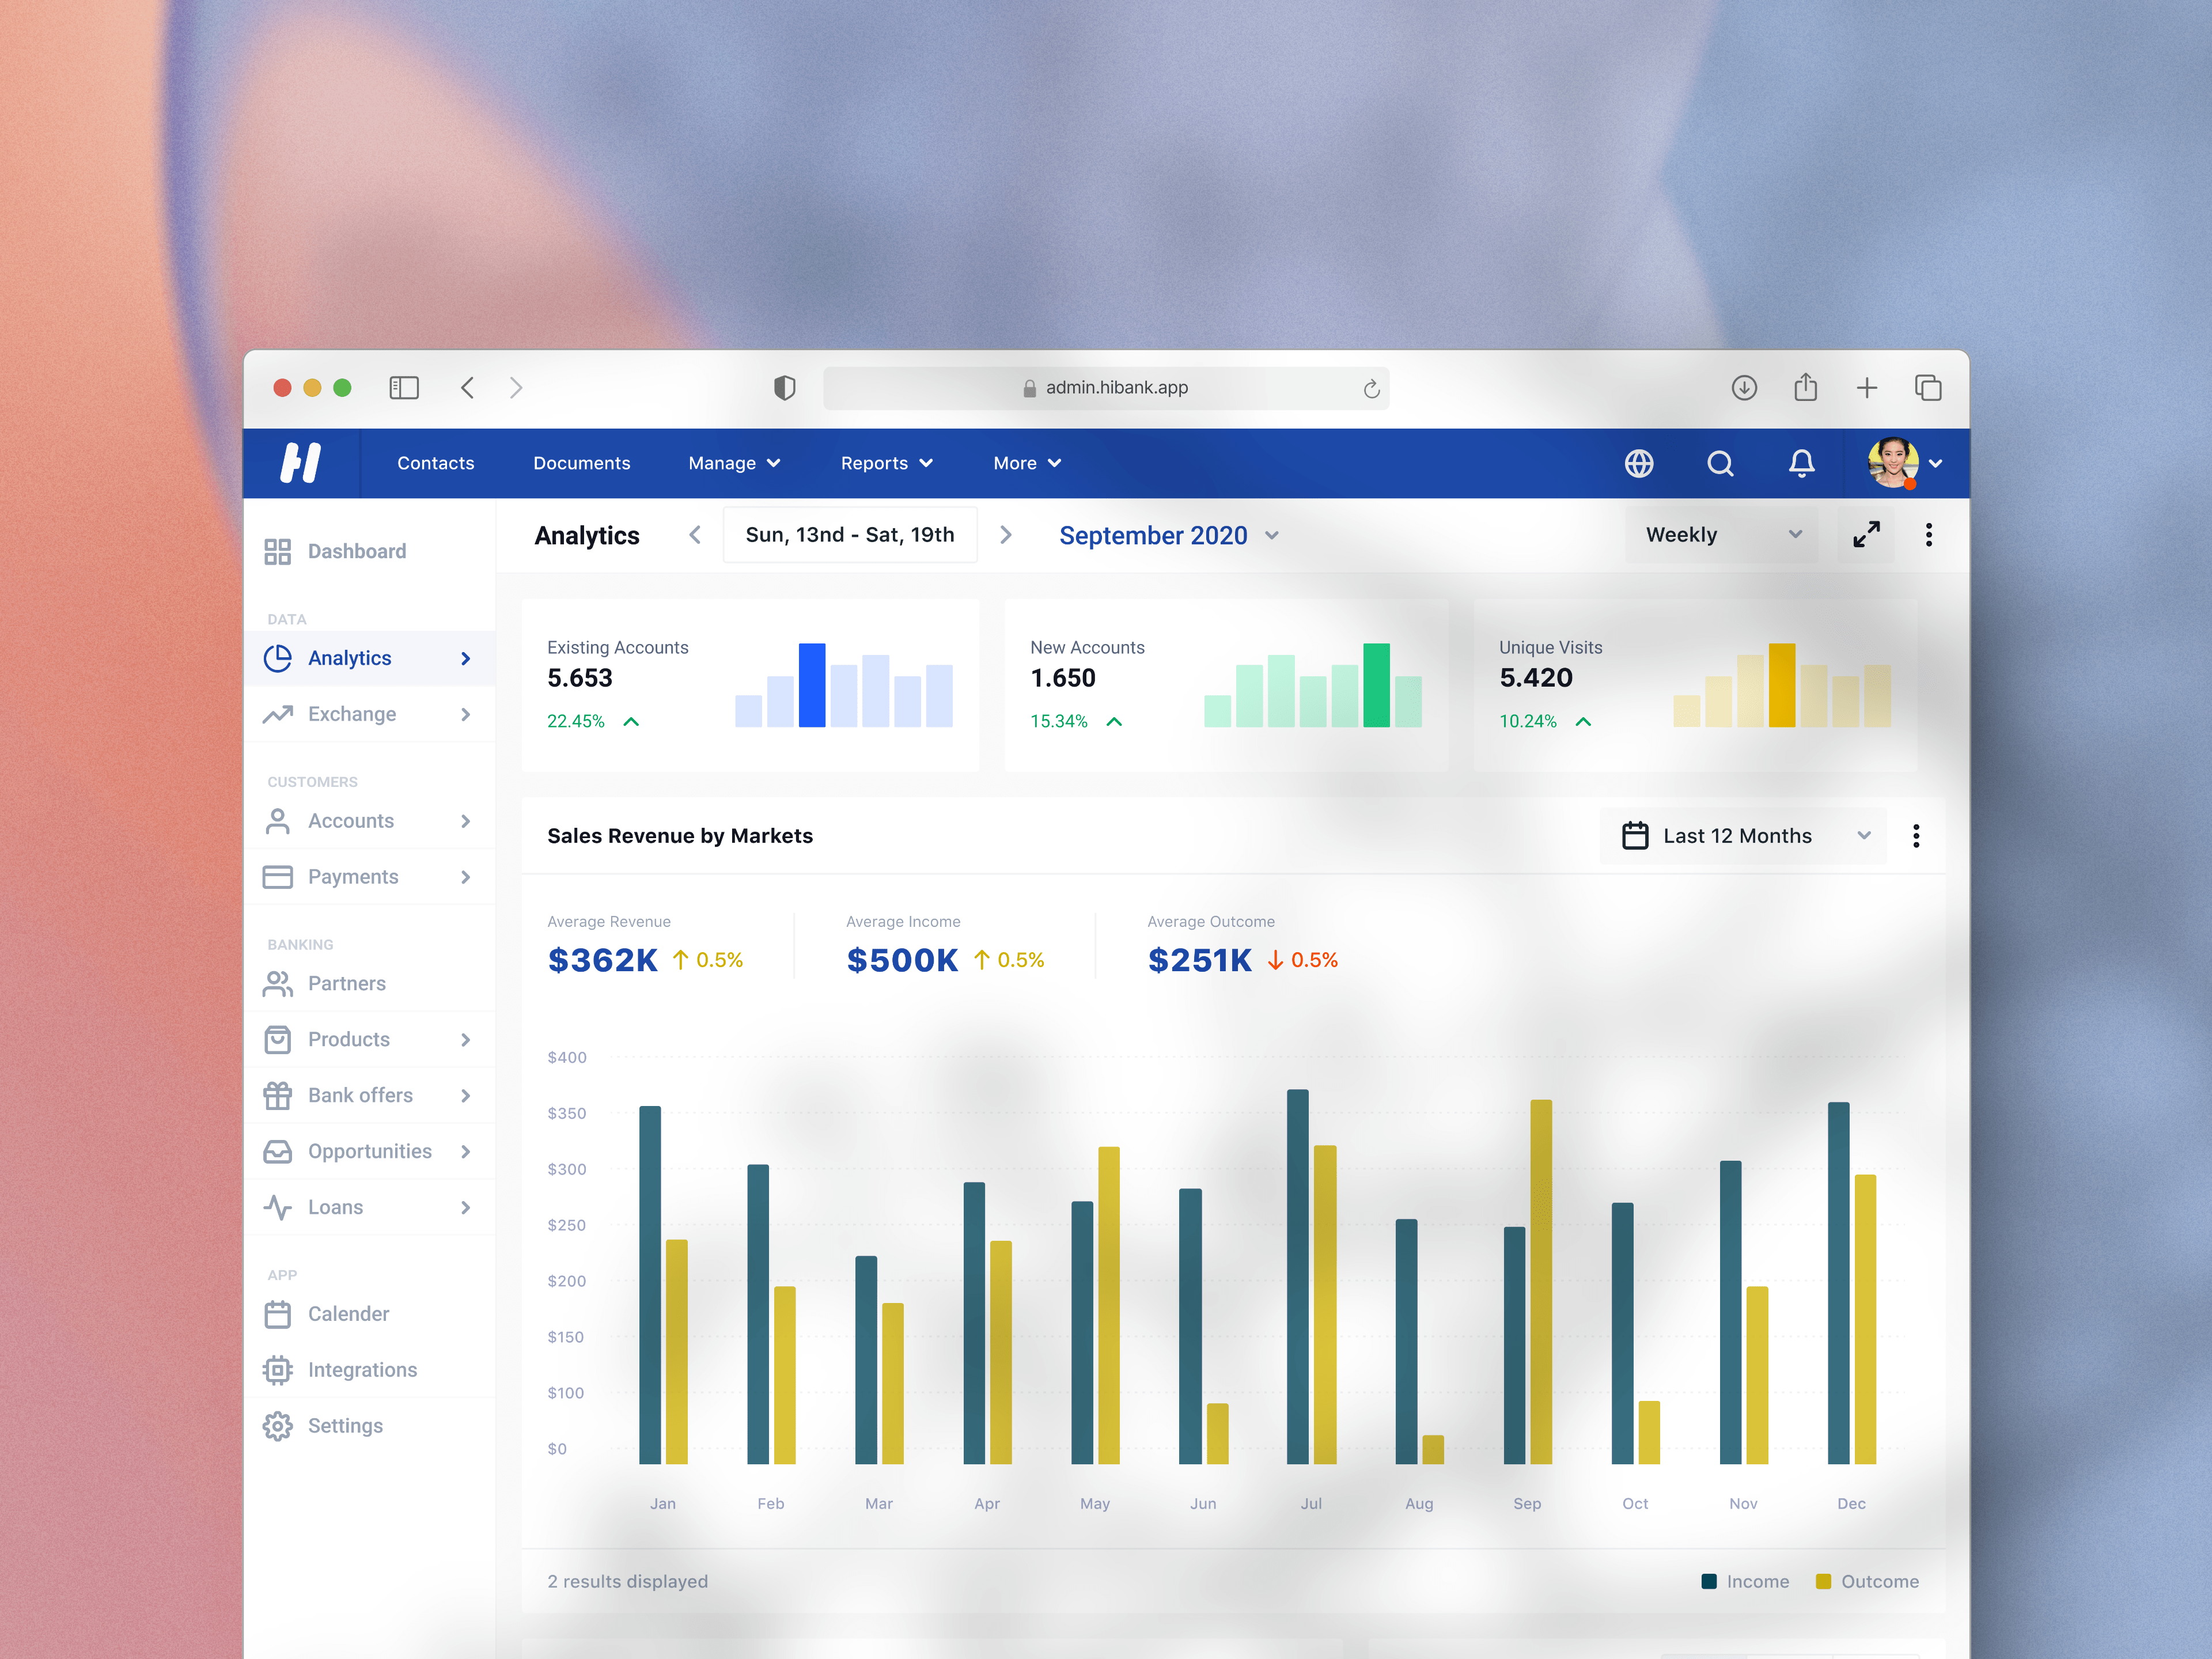
Task: Click the browser share icon
Action: [x=1805, y=387]
